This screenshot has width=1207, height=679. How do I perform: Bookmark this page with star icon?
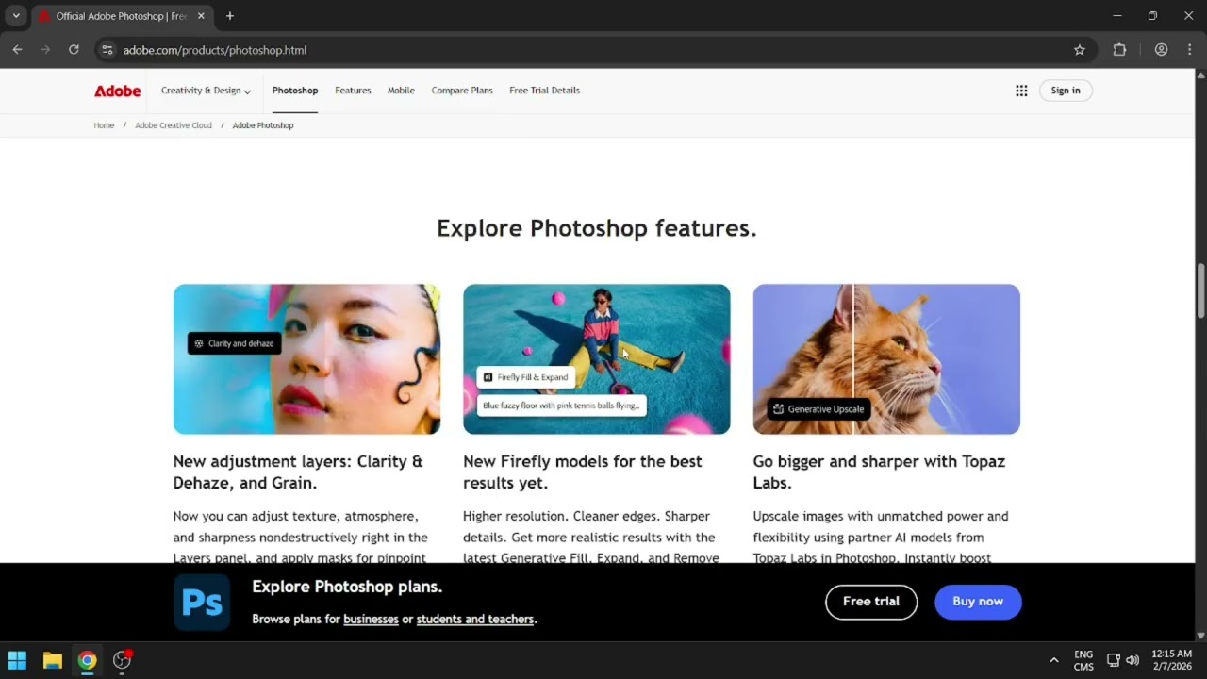(x=1080, y=50)
